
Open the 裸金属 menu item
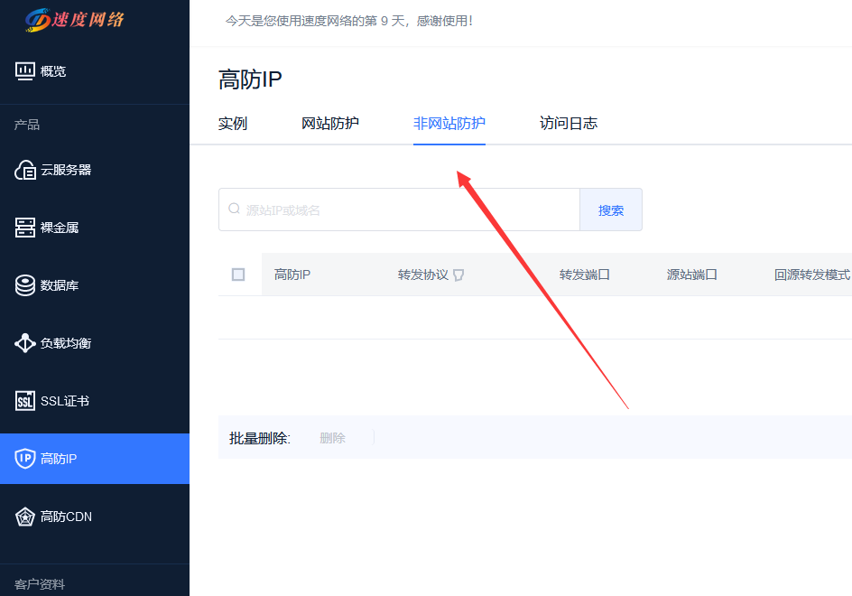pyautogui.click(x=95, y=228)
